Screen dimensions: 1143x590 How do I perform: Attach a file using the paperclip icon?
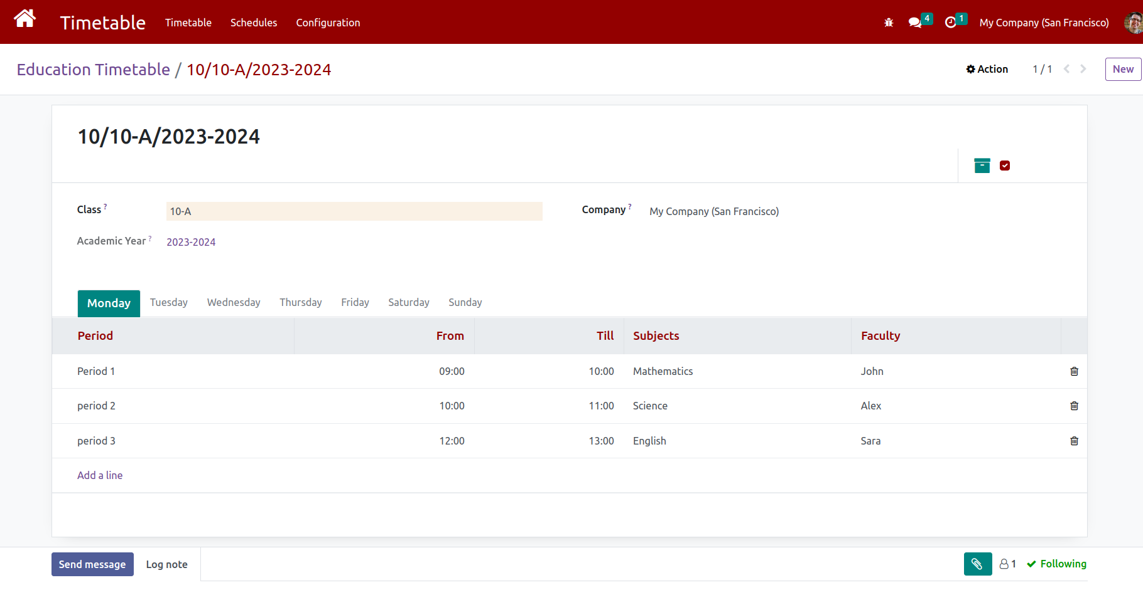coord(978,564)
